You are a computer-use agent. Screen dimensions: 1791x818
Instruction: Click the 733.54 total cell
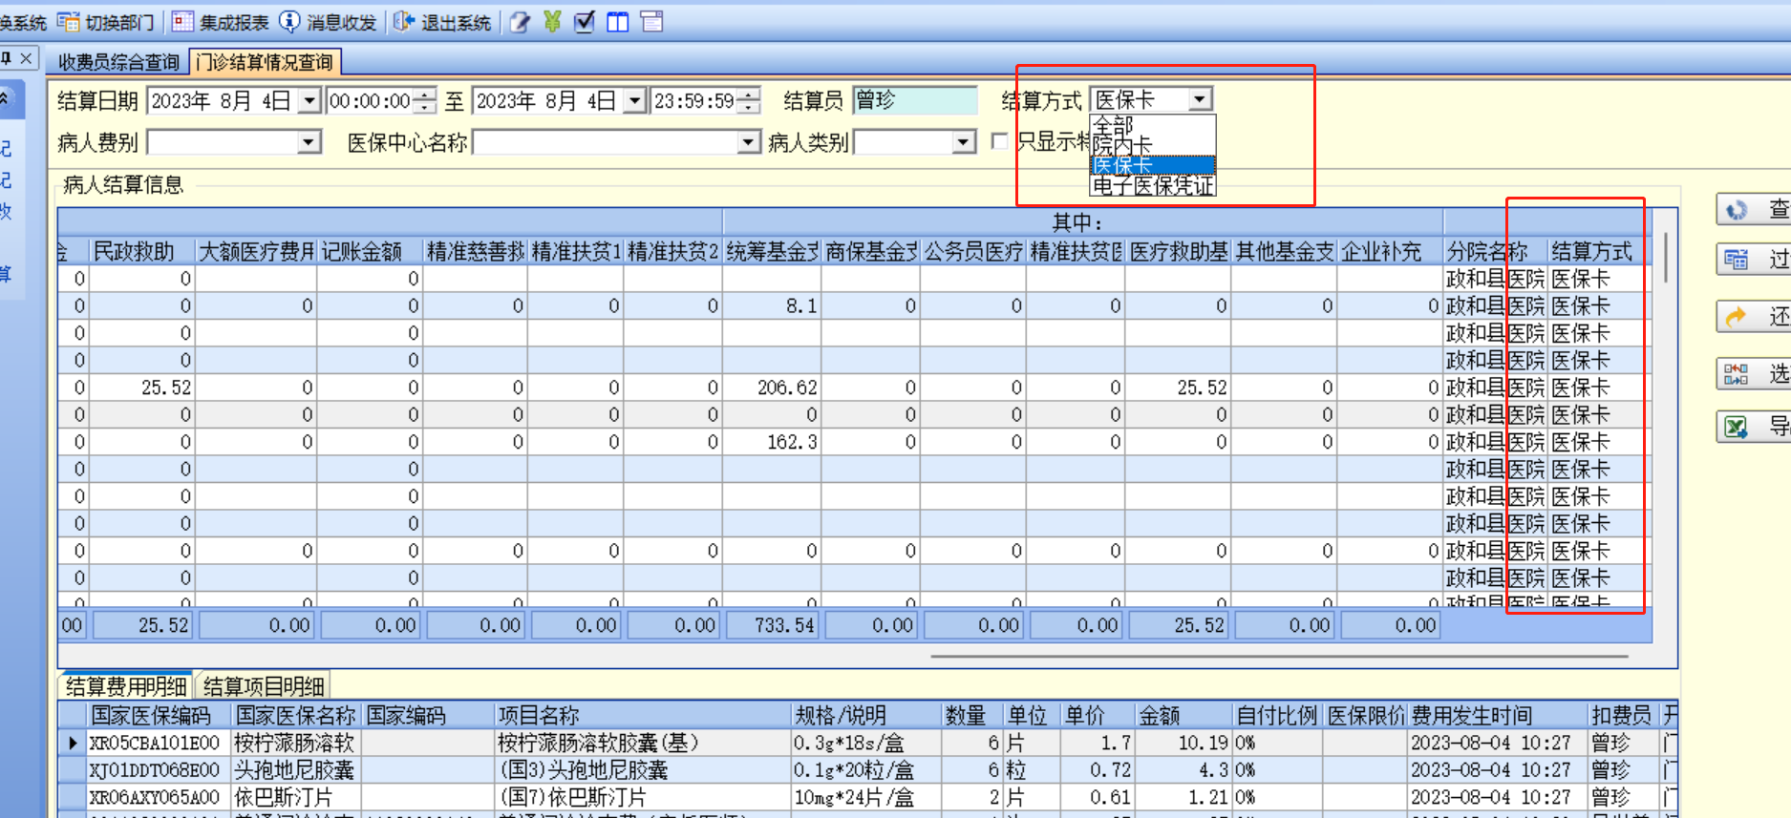click(x=774, y=625)
